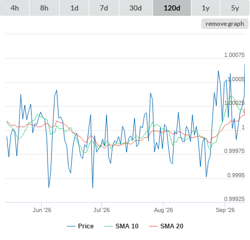Click the active 120d tab
250x240 pixels.
coord(172,8)
